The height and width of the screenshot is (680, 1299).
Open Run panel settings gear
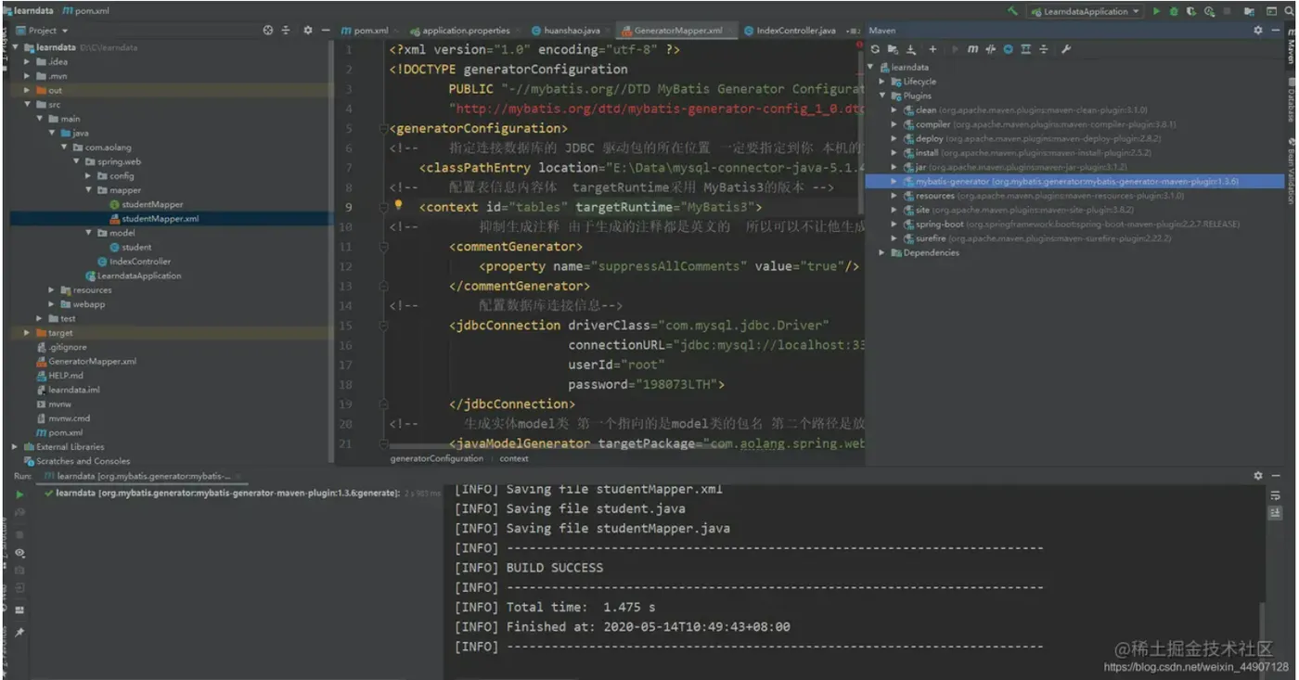(x=1258, y=475)
